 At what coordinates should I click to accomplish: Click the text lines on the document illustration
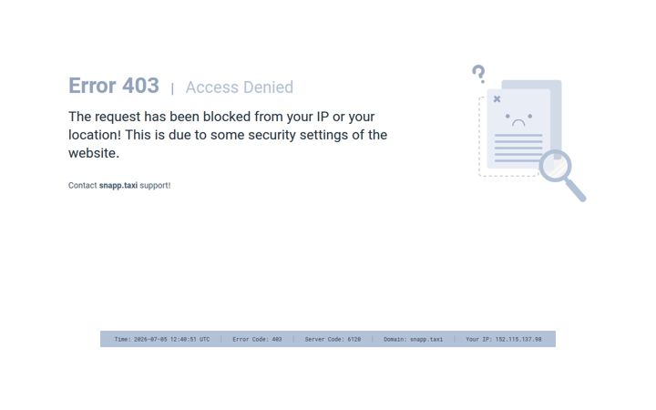pyautogui.click(x=518, y=149)
